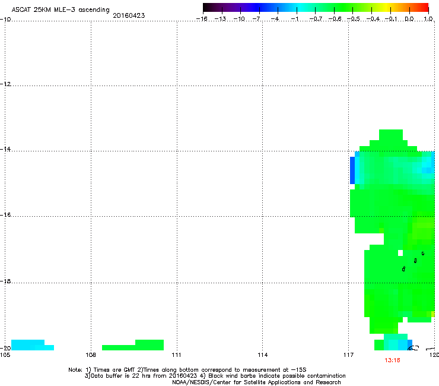Click the NOAA/NESDIS Center credit line
This screenshot has width=439, height=386.
coord(256,382)
